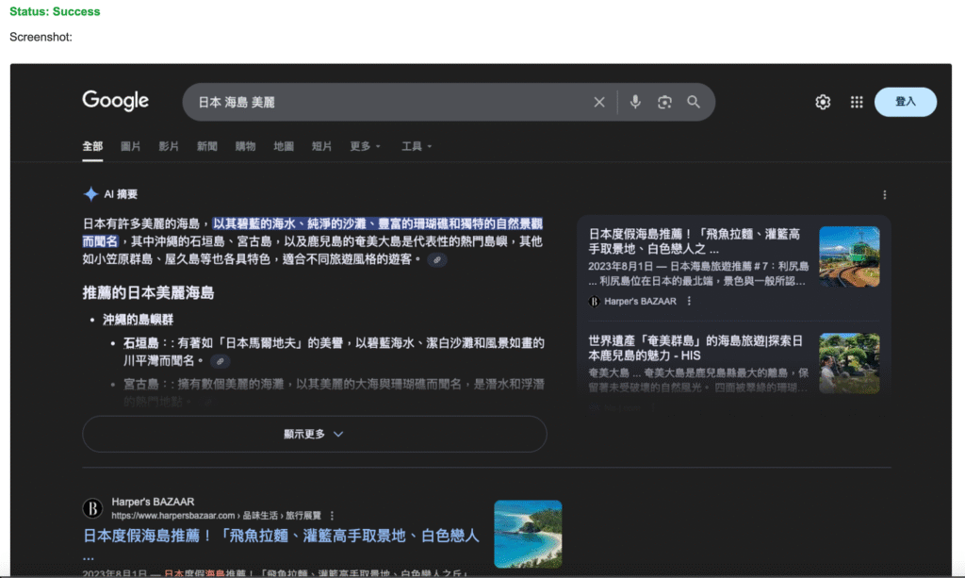Open three-dot menu beside Harper's BAZAAR source card

pos(689,301)
